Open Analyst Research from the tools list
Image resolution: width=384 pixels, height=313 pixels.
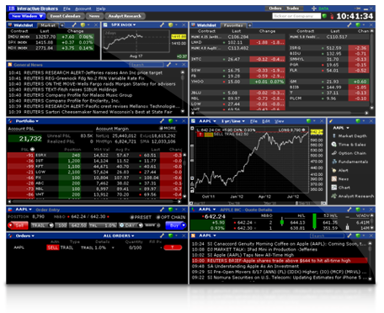[x=353, y=196]
